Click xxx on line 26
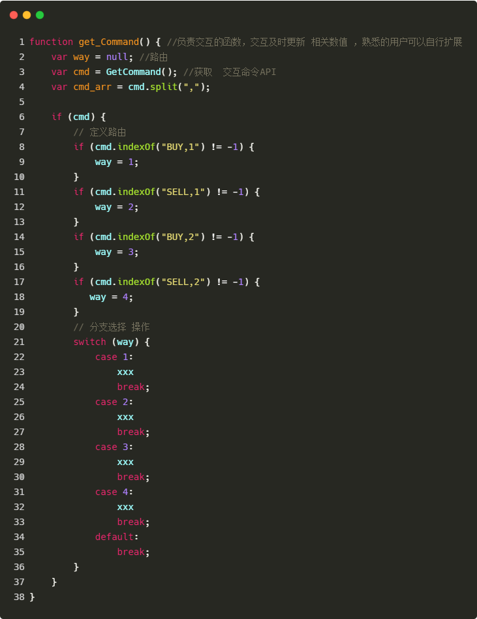This screenshot has width=477, height=619. (x=125, y=417)
